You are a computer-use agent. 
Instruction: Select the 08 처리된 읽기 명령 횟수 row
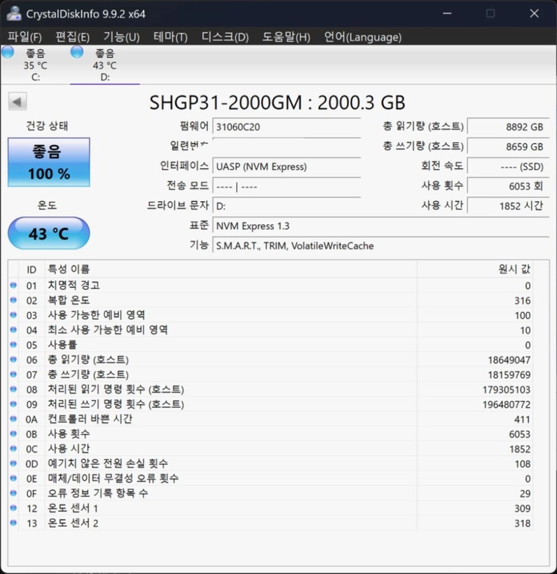(x=270, y=389)
